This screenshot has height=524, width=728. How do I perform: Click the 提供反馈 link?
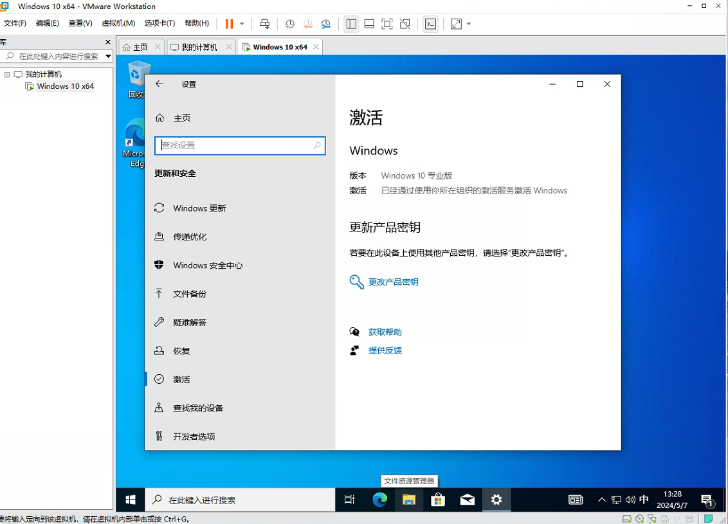pyautogui.click(x=385, y=350)
